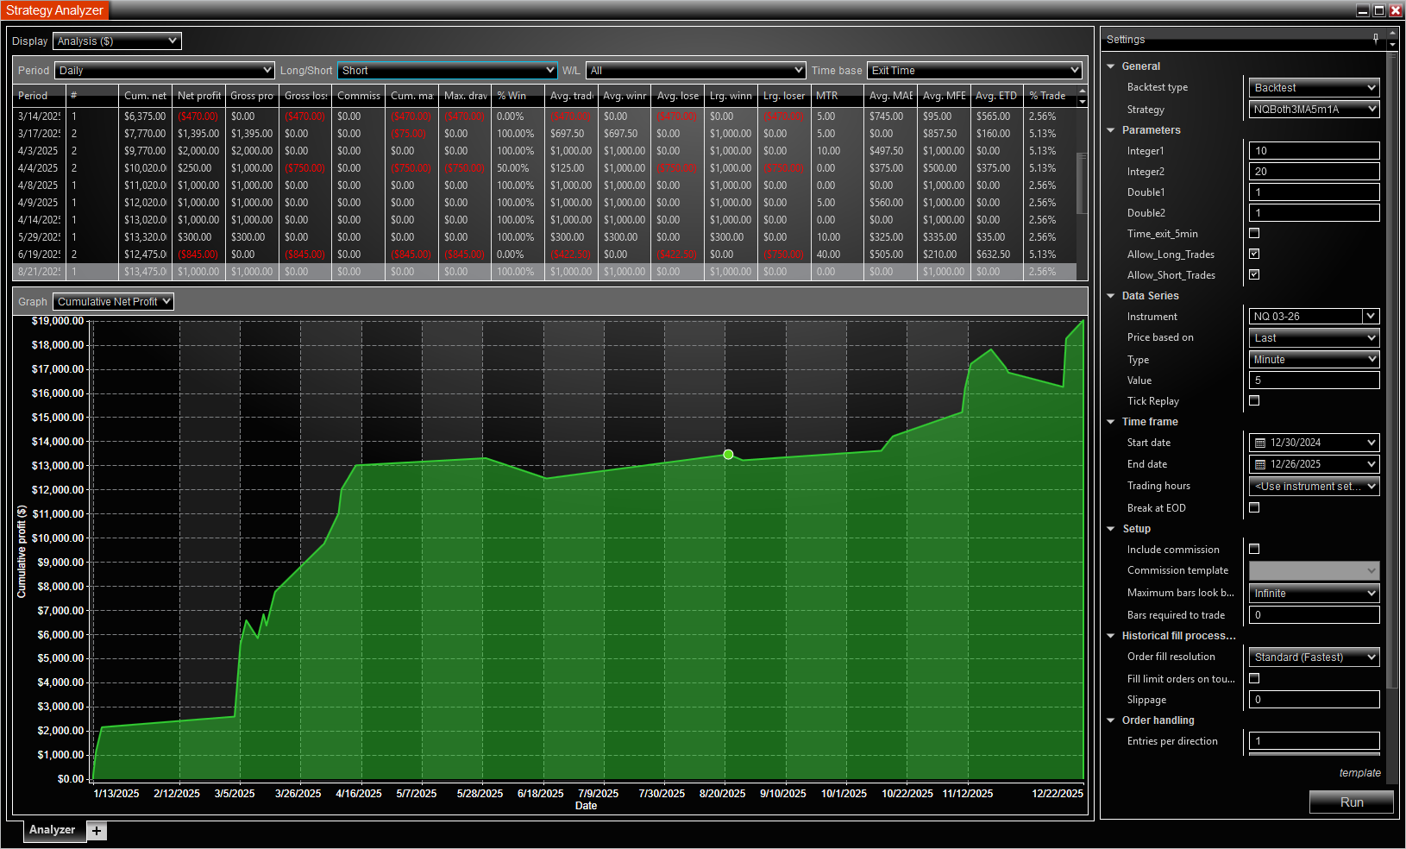The height and width of the screenshot is (849, 1406).
Task: Enable the Time_exit_5min checkbox
Action: click(x=1254, y=233)
